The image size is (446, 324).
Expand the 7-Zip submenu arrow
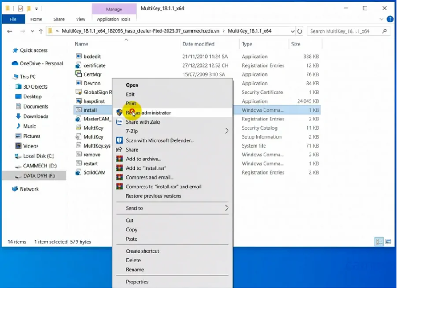[x=227, y=131]
